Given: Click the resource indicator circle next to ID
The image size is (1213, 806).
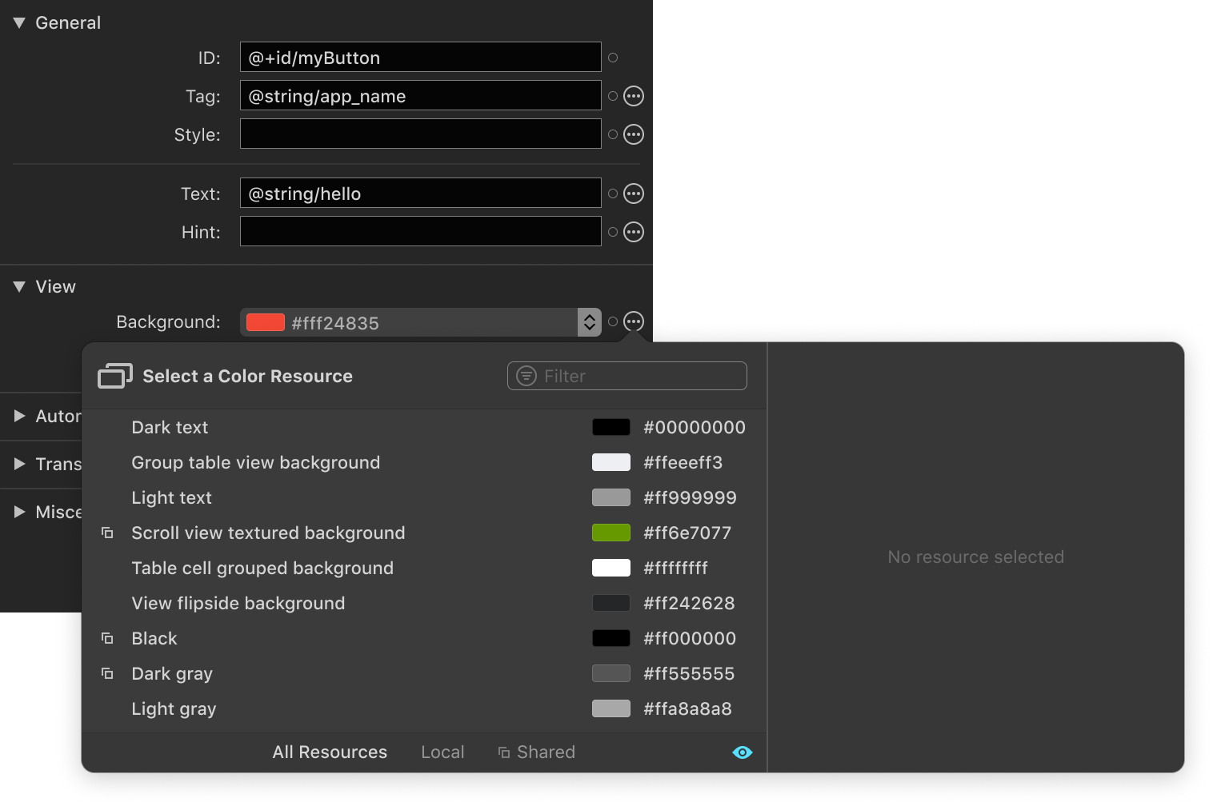Looking at the screenshot, I should pos(612,57).
